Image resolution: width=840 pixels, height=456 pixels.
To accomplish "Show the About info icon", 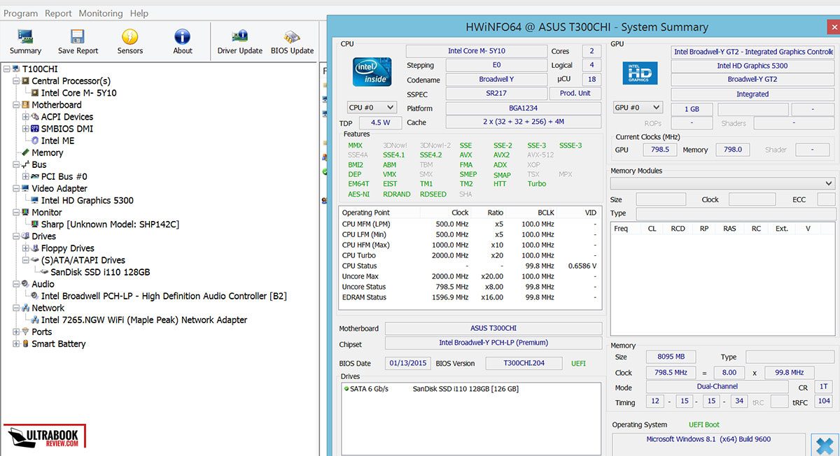I will pyautogui.click(x=183, y=36).
